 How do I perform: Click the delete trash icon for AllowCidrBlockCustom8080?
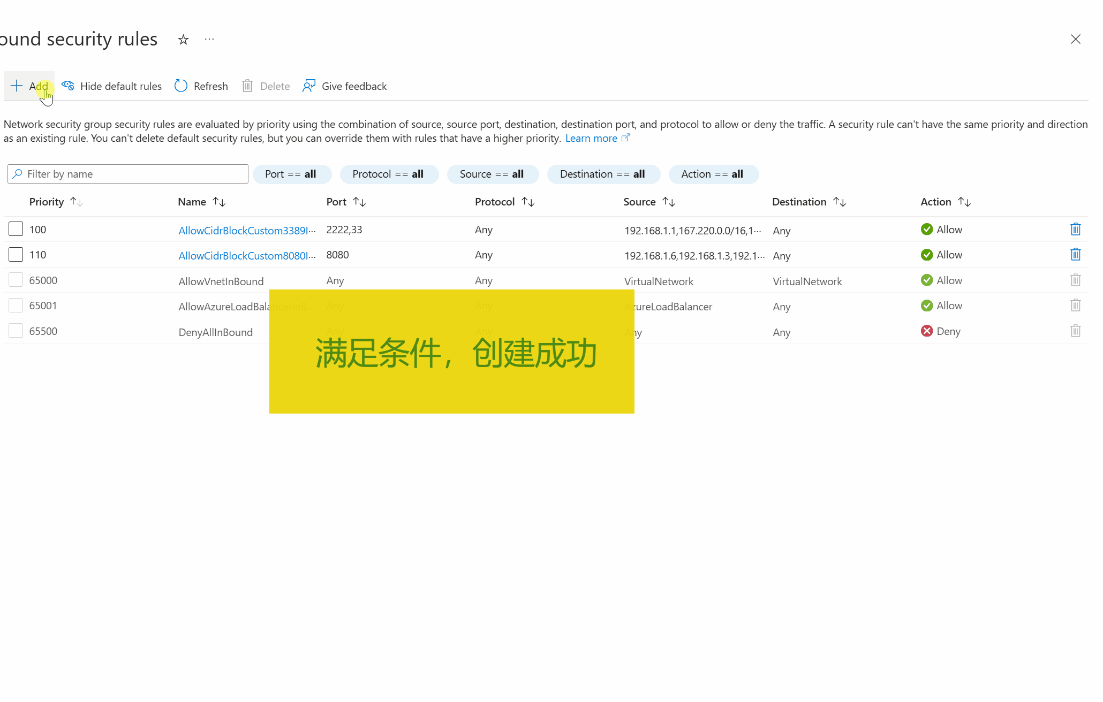pyautogui.click(x=1076, y=255)
